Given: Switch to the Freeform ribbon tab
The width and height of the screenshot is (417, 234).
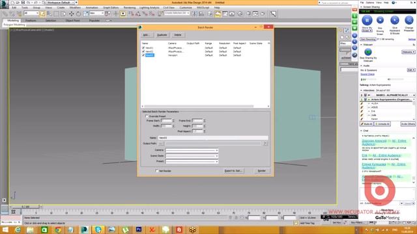Looking at the screenshot, I should [x=31, y=20].
